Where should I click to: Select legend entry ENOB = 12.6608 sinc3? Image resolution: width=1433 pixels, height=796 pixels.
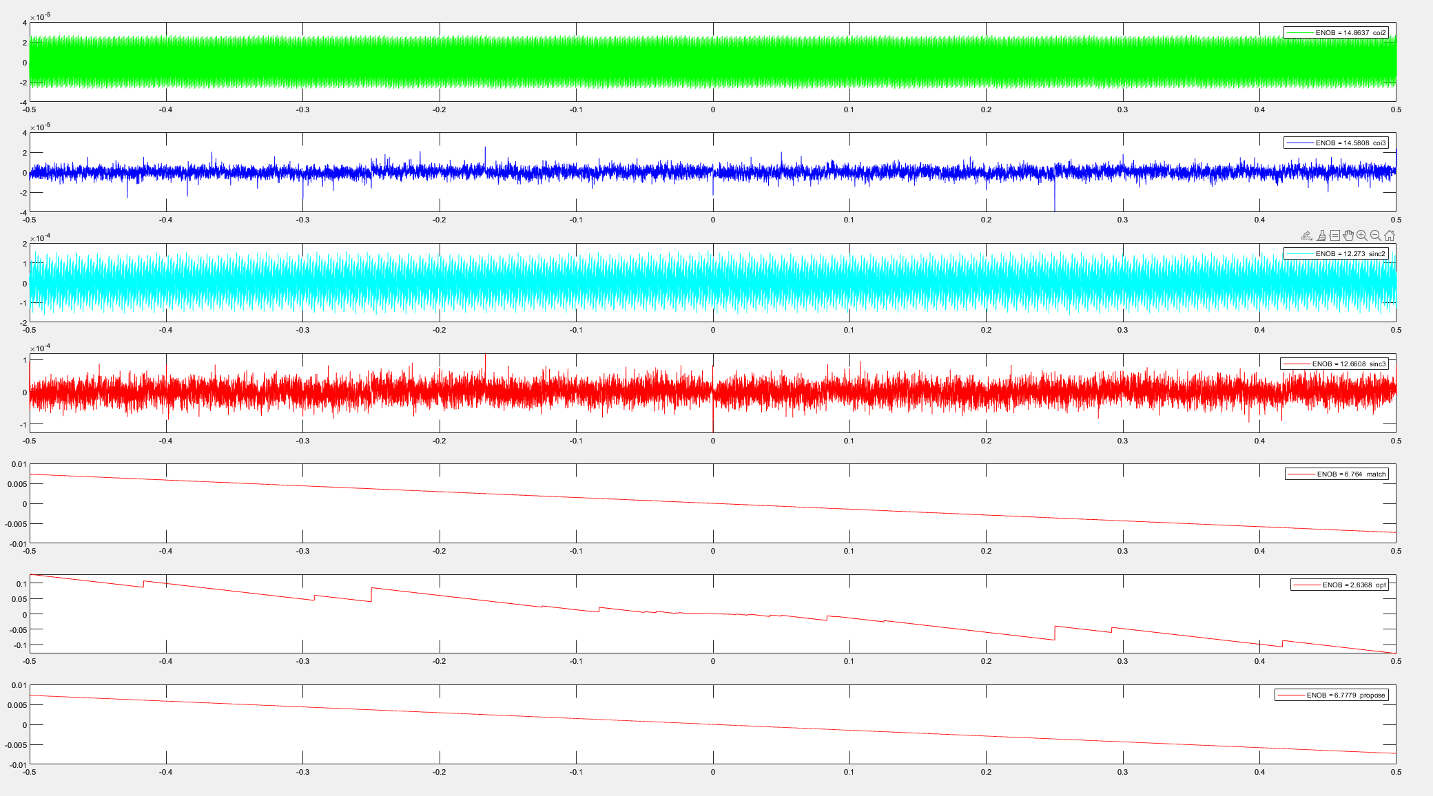[x=1334, y=364]
